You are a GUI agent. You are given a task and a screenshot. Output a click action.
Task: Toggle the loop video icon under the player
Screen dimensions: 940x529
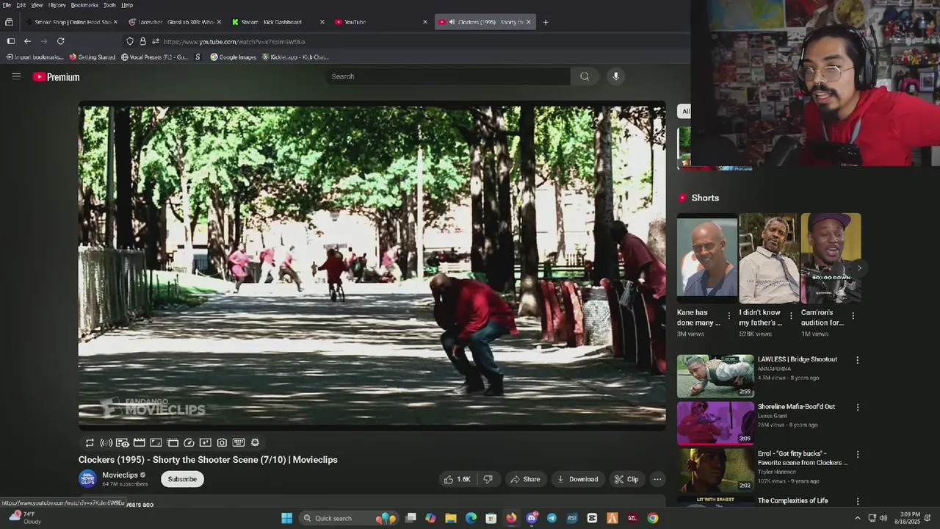pos(90,442)
